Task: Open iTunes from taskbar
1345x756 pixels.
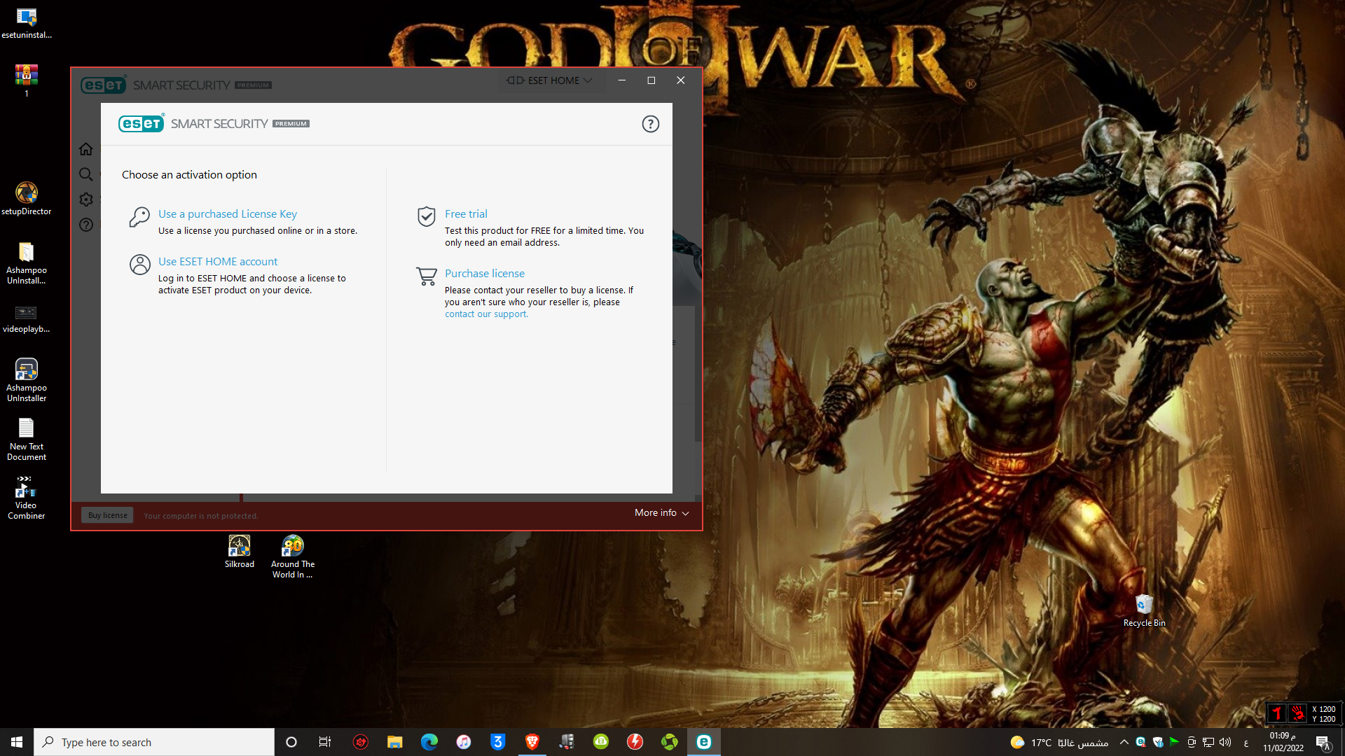Action: pyautogui.click(x=463, y=742)
